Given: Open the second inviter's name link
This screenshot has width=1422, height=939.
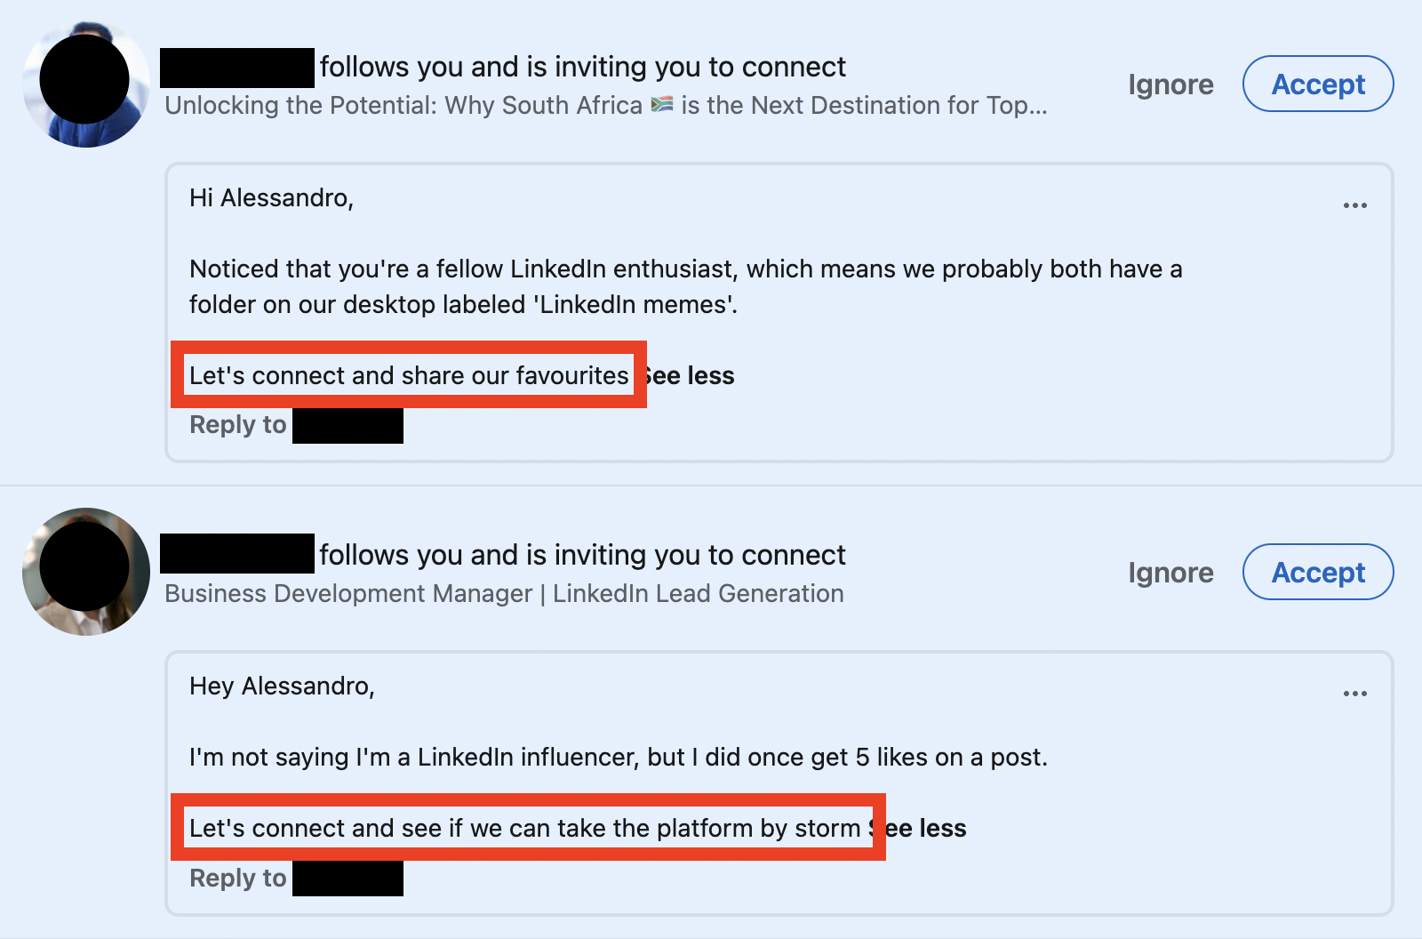Looking at the screenshot, I should 237,553.
